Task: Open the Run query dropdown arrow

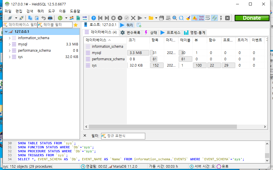Action: [x=145, y=18]
